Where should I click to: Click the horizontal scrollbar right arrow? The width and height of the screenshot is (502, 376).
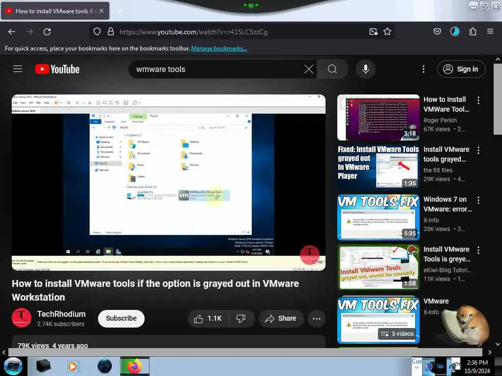(x=490, y=352)
